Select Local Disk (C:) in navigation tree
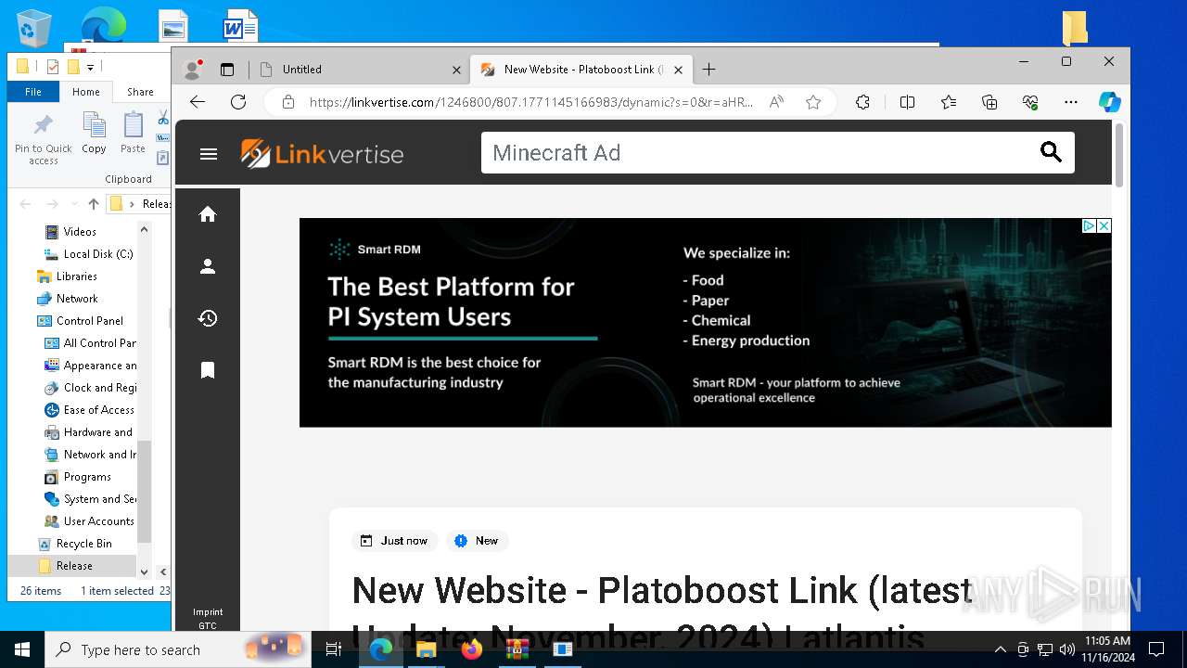The width and height of the screenshot is (1187, 668). [89, 254]
